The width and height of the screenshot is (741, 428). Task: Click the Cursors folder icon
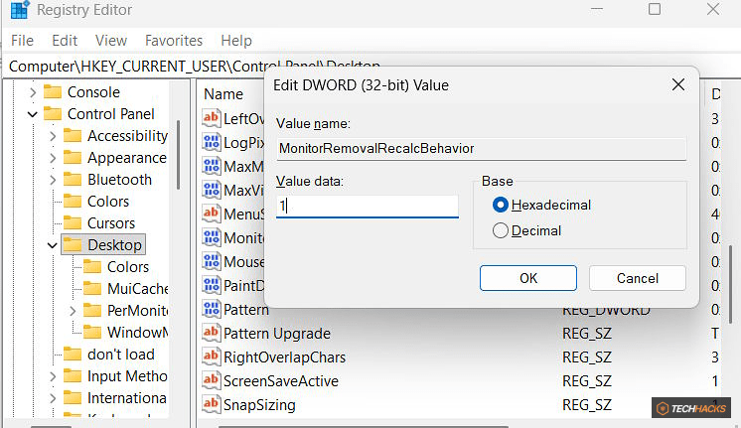pos(73,223)
